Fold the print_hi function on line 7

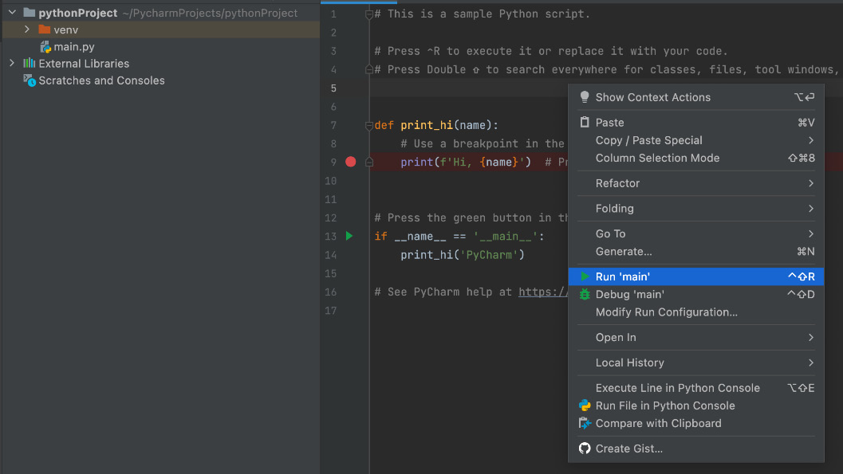click(x=368, y=126)
